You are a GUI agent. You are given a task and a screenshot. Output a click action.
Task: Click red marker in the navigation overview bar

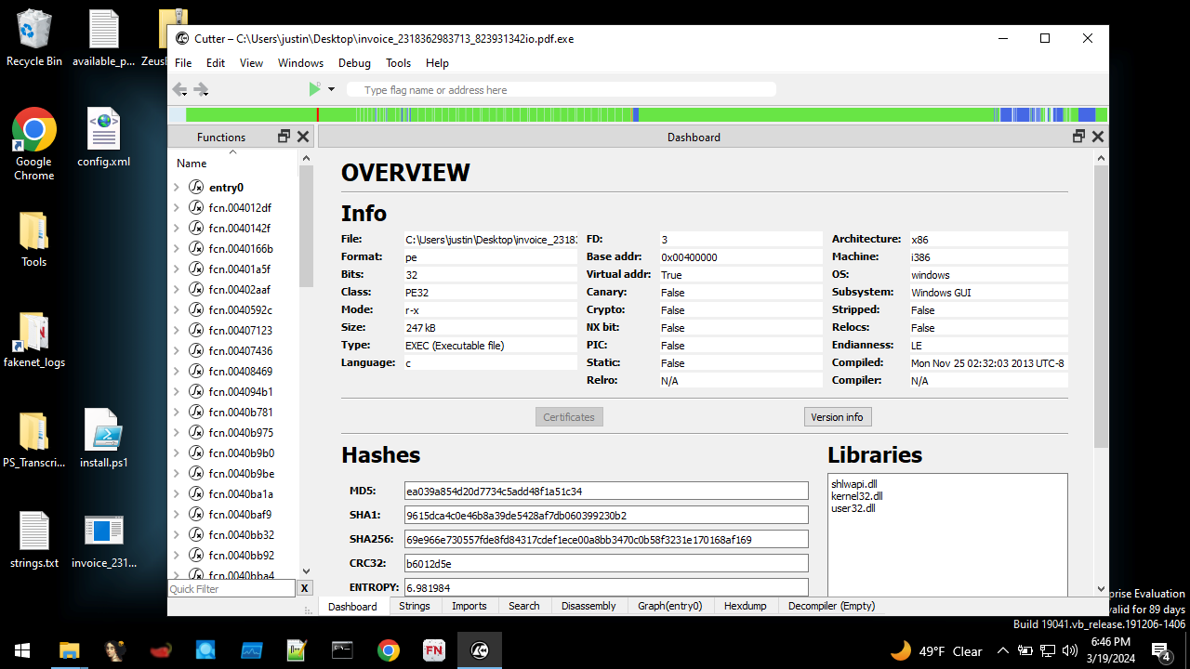coord(318,115)
